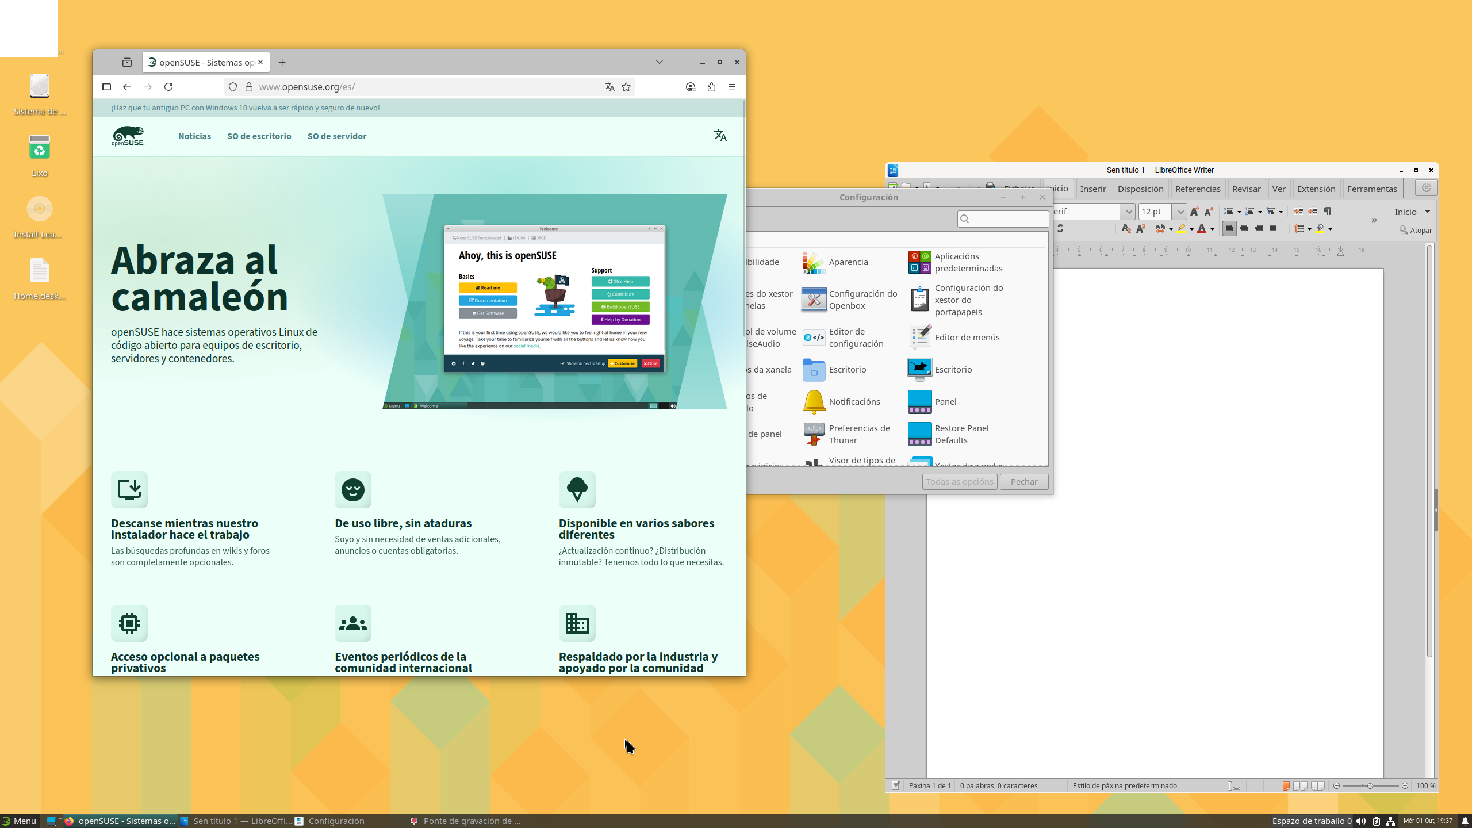Image resolution: width=1472 pixels, height=828 pixels.
Task: Click the increase font size icon
Action: 1195,212
